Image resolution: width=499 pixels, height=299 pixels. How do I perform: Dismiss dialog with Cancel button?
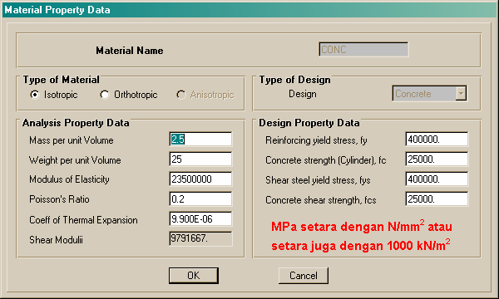pyautogui.click(x=304, y=276)
